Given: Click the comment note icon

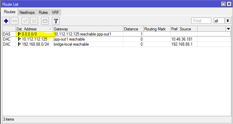Looking at the screenshot, I should (x=45, y=21).
